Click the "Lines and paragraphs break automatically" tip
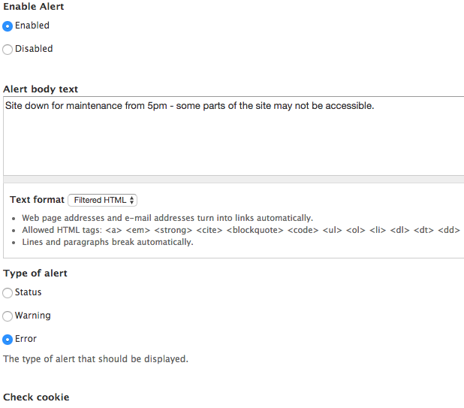This screenshot has width=464, height=408. tap(107, 242)
